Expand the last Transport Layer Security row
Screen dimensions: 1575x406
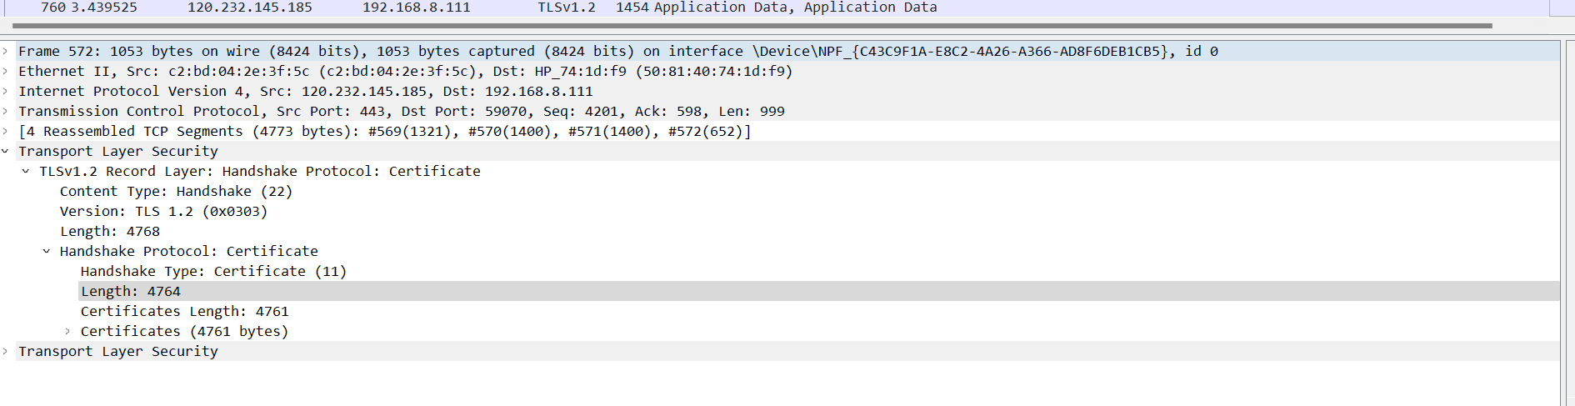click(6, 352)
